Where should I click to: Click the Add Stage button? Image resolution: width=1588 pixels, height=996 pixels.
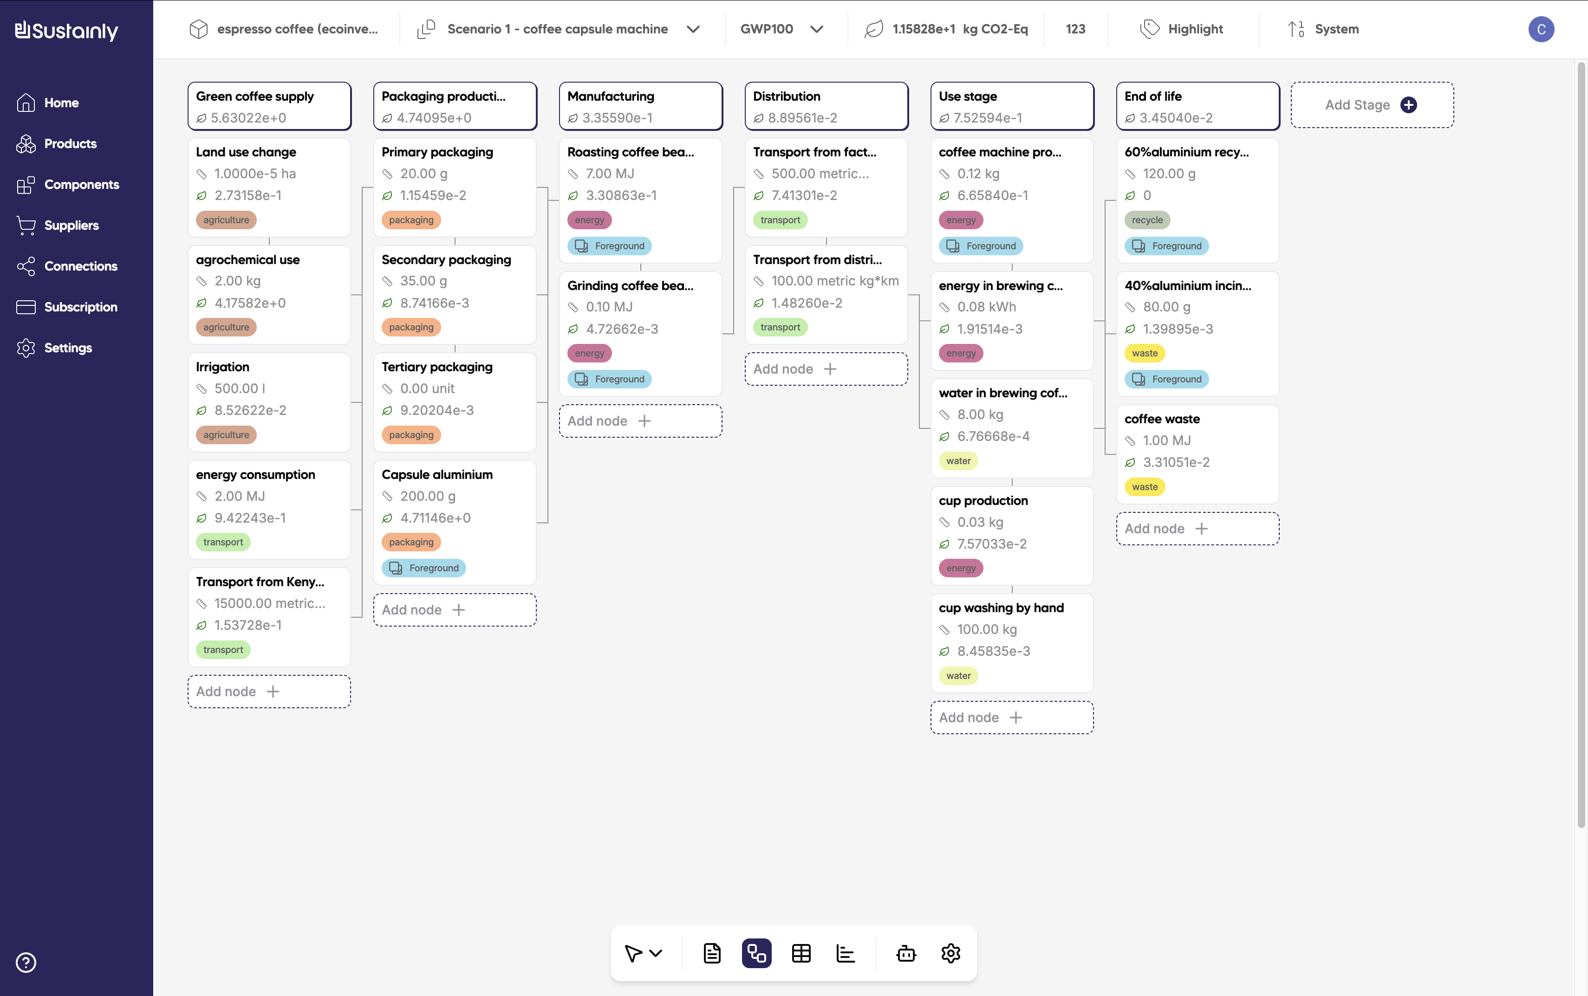pyautogui.click(x=1372, y=105)
